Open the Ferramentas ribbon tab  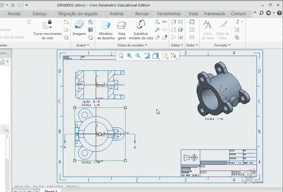[169, 14]
